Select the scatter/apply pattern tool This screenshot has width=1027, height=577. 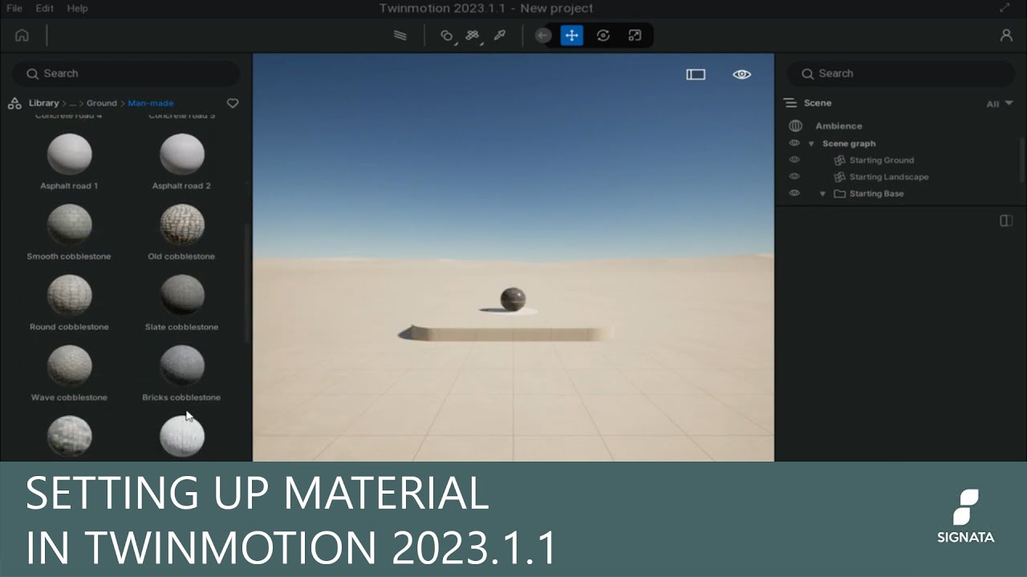click(x=473, y=35)
